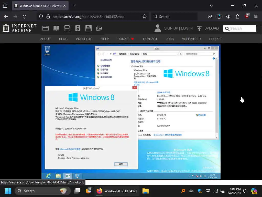Viewport: 262px width, 197px height.
Task: Close the Windows 8 build 8432 tab
Action: pyautogui.click(x=64, y=6)
